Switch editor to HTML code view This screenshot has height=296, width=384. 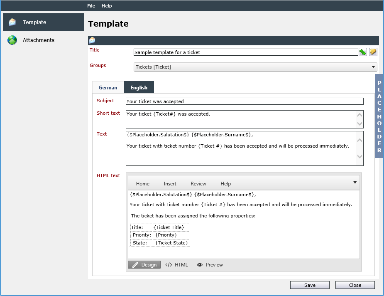pos(176,265)
